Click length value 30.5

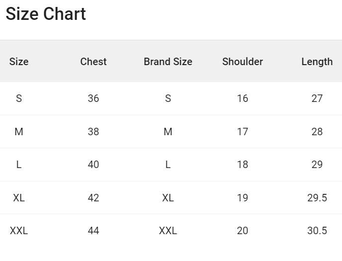click(x=317, y=231)
